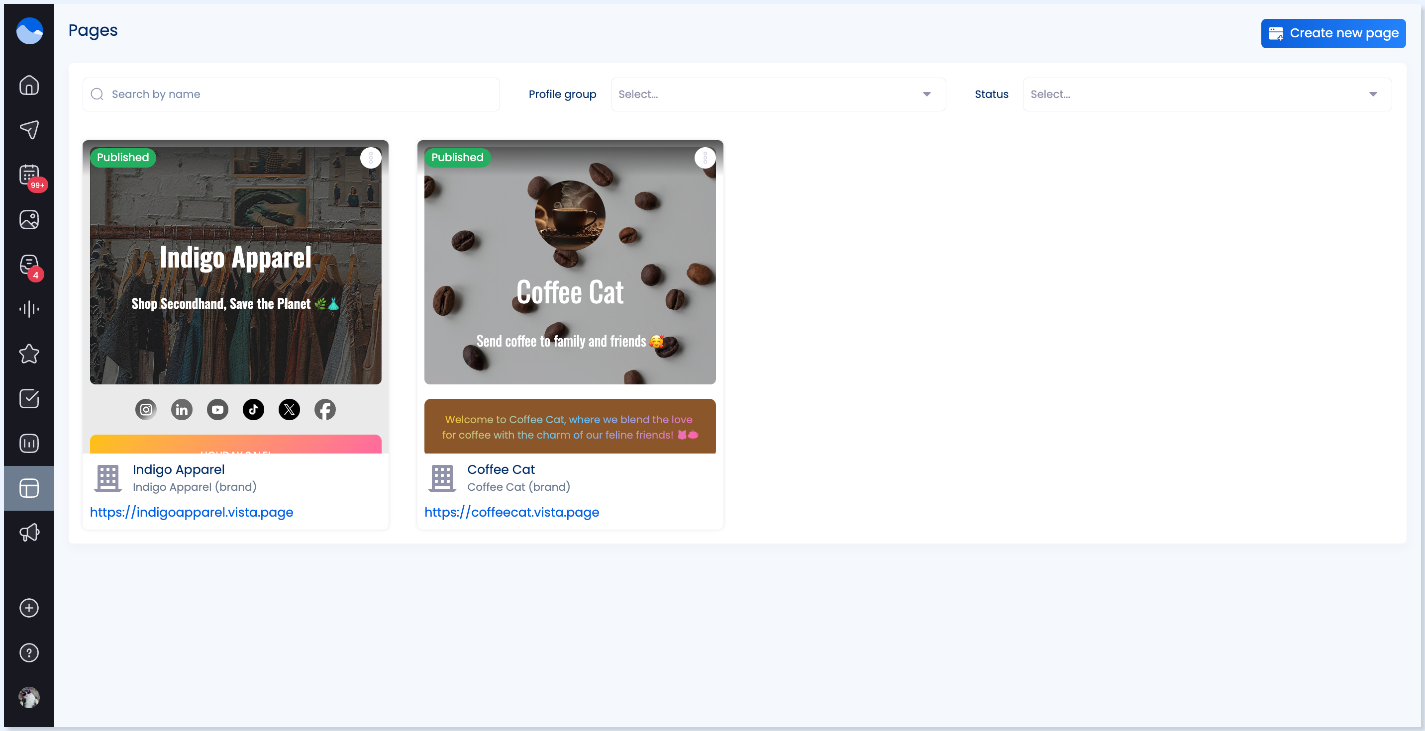The image size is (1425, 731).
Task: Open the megaphone advocacy icon in sidebar
Action: pos(29,533)
